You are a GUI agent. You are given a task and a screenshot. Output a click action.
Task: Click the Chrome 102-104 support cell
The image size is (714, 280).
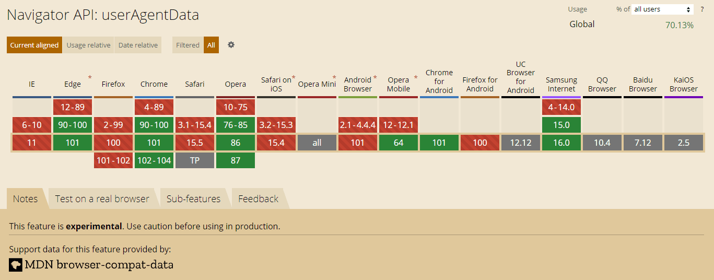click(x=154, y=160)
